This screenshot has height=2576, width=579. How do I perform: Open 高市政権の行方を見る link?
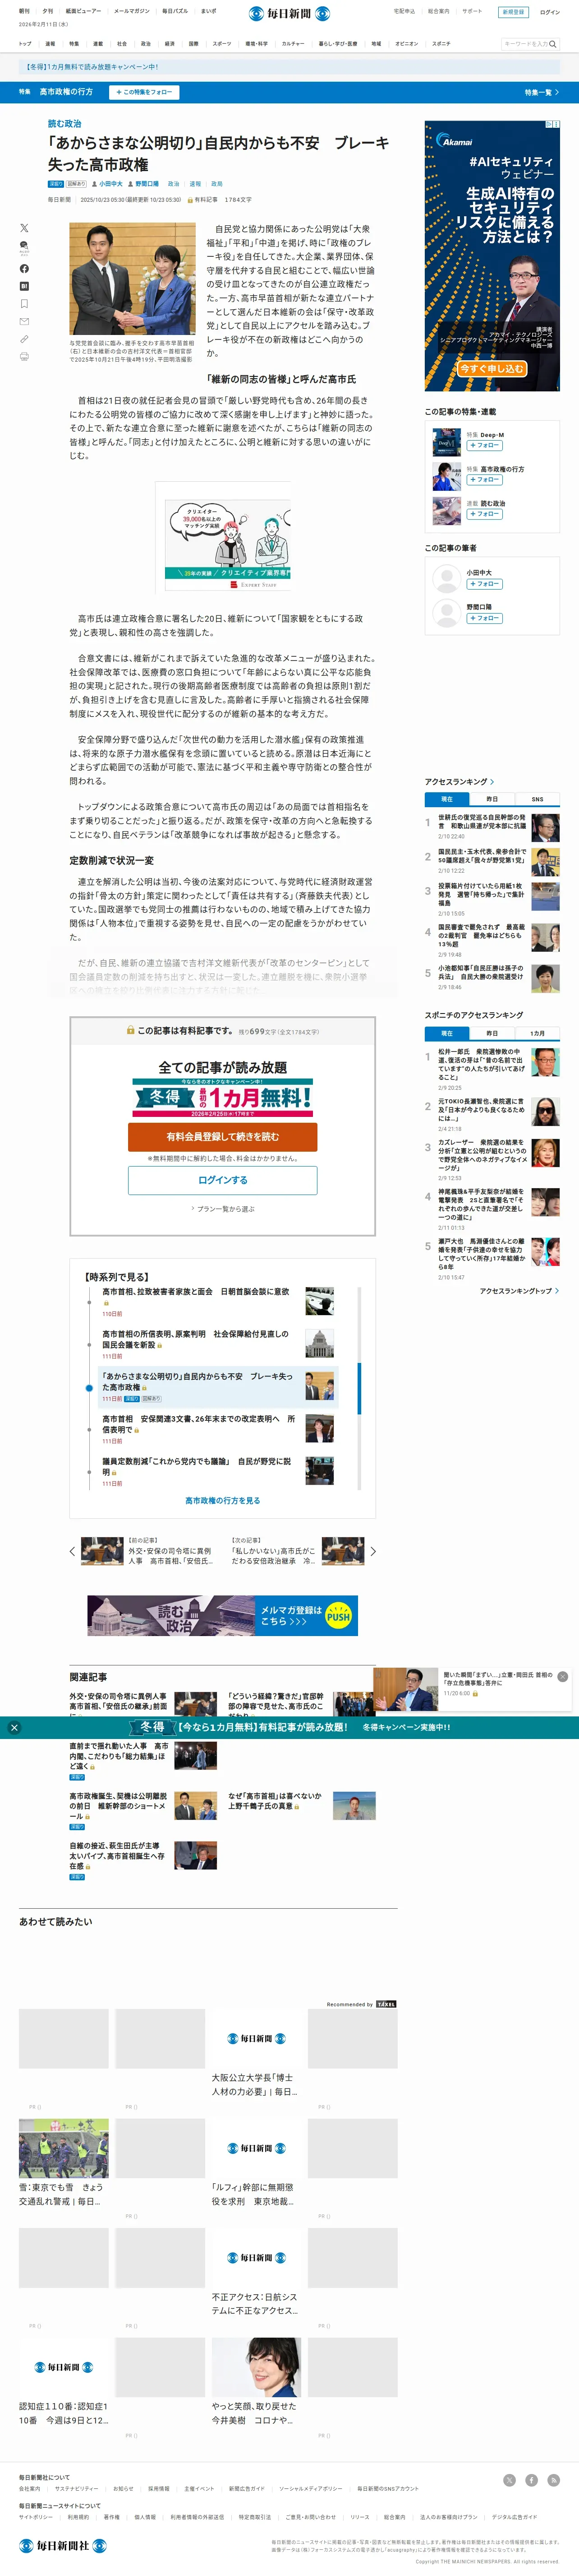(x=223, y=1500)
